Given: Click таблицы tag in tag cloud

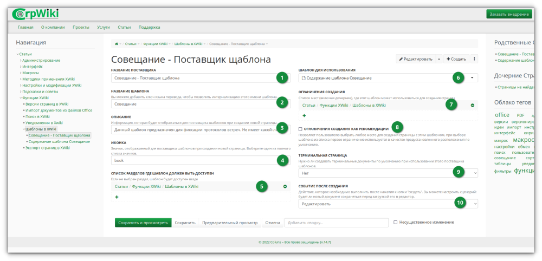Looking at the screenshot, I should [502, 164].
